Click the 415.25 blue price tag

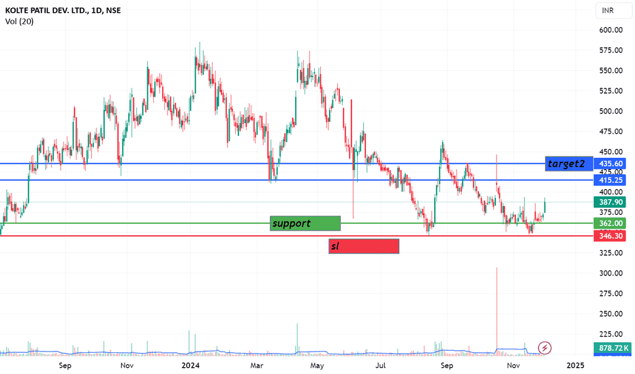coord(610,180)
